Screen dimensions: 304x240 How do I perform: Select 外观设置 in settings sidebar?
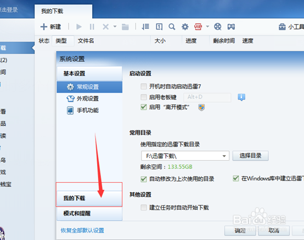coord(89,98)
